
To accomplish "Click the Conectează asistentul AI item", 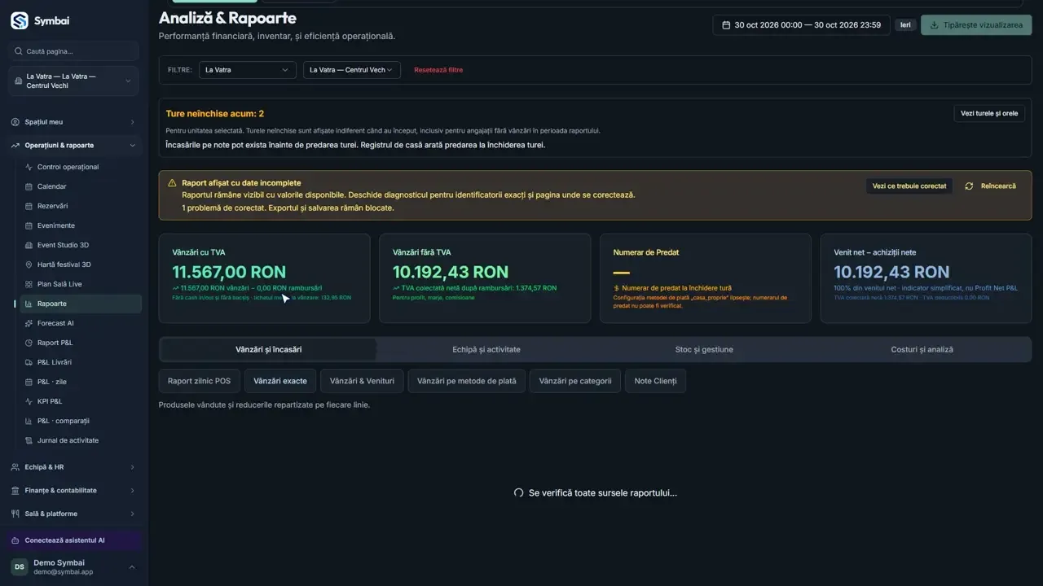I will 73,540.
